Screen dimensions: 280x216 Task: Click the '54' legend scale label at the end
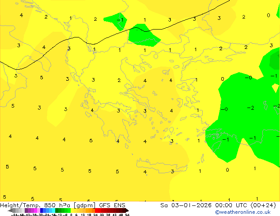click(x=127, y=215)
